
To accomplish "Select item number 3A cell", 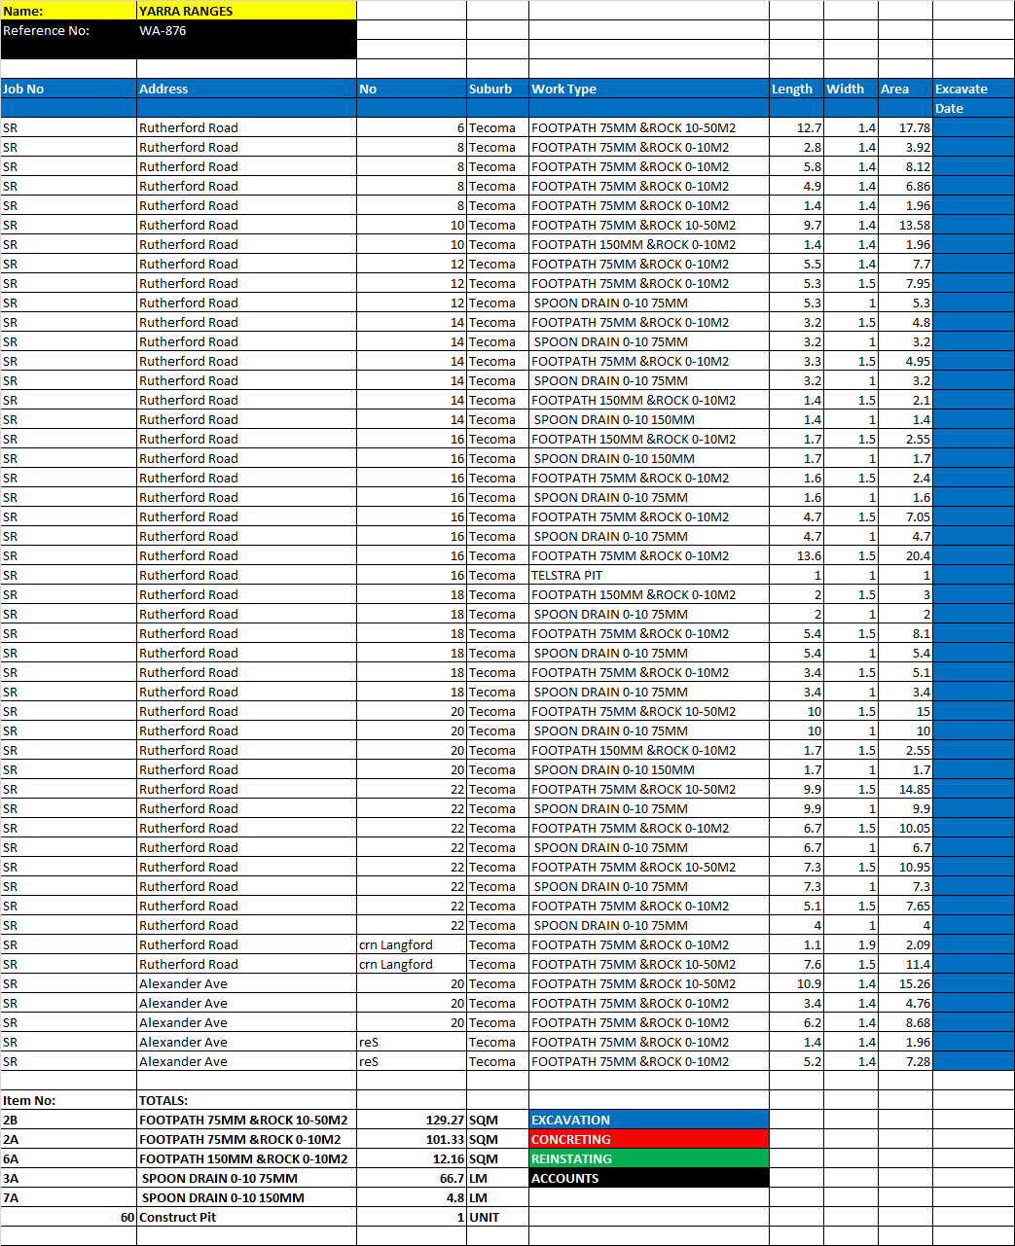I will pos(68,1178).
